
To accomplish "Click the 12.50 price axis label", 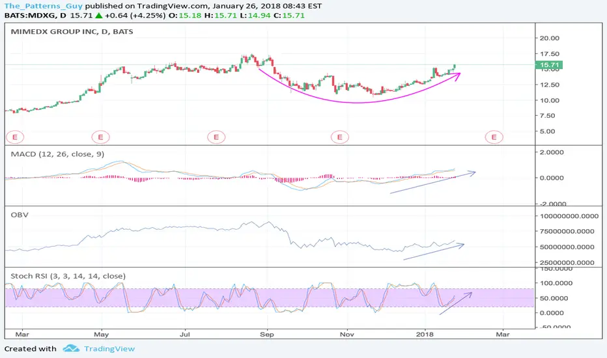I will (550, 85).
